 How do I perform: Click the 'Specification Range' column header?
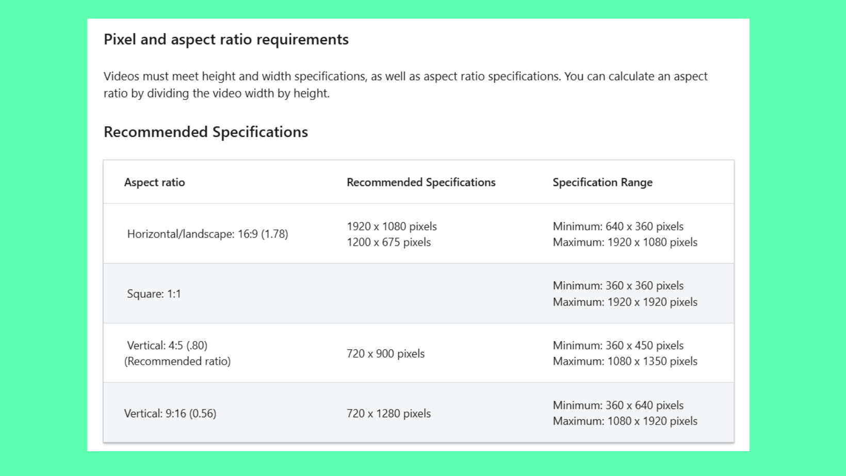click(x=603, y=182)
